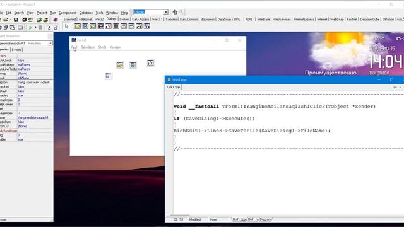Select OpenDialog component icon on Form1

(x=119, y=65)
